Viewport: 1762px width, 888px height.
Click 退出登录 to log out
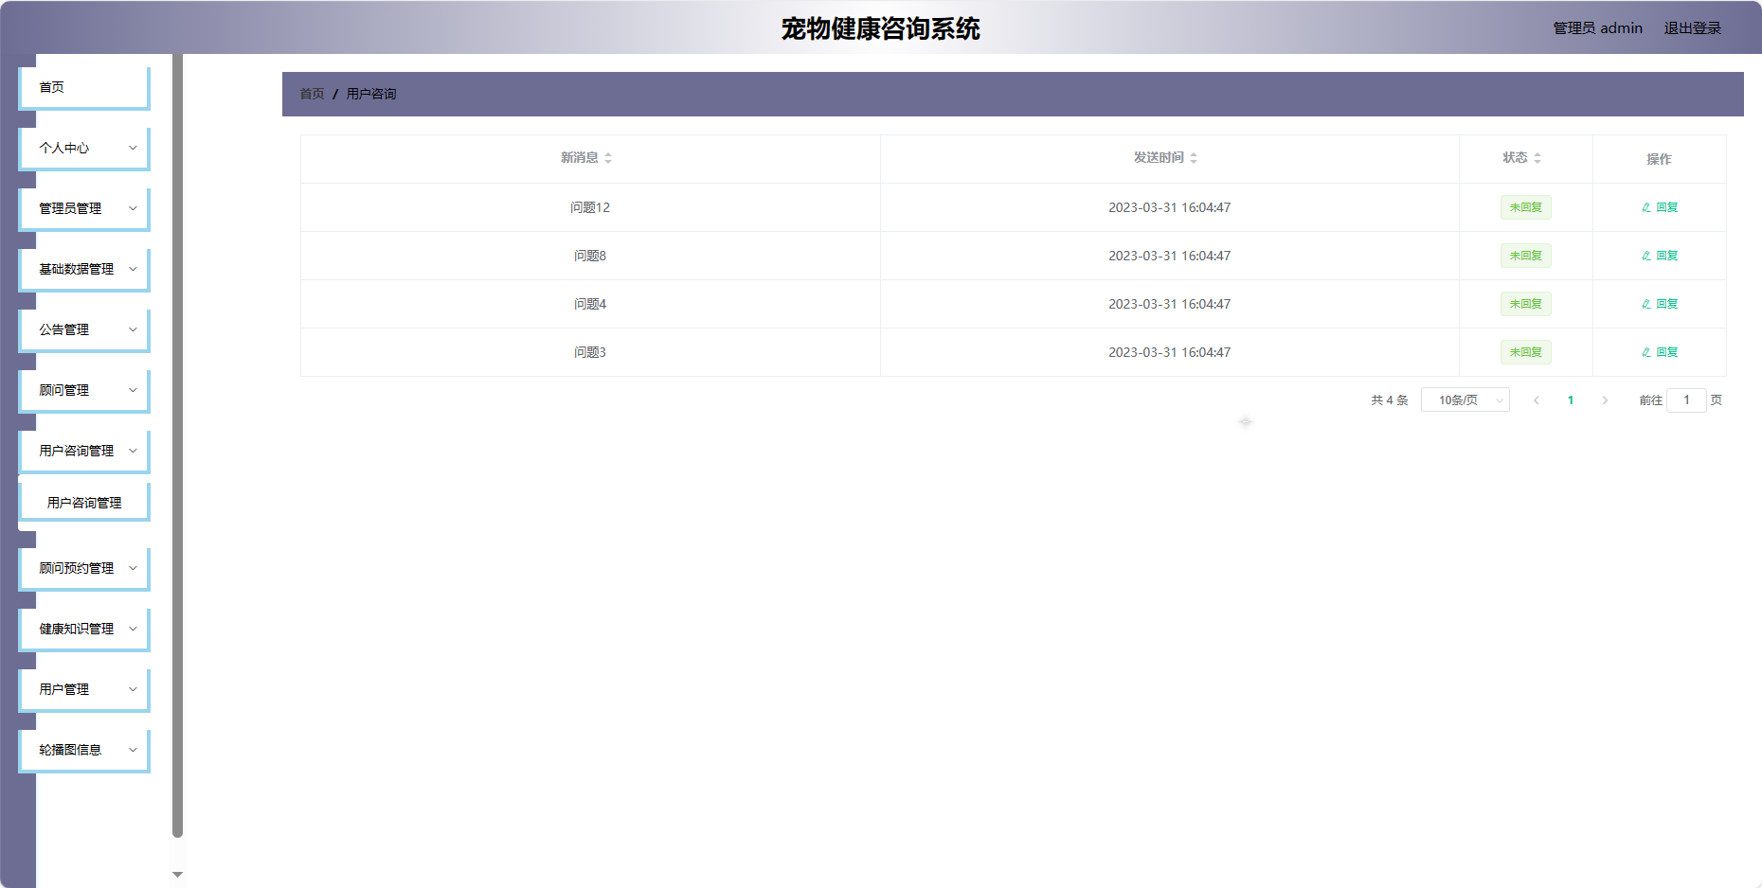click(1693, 28)
